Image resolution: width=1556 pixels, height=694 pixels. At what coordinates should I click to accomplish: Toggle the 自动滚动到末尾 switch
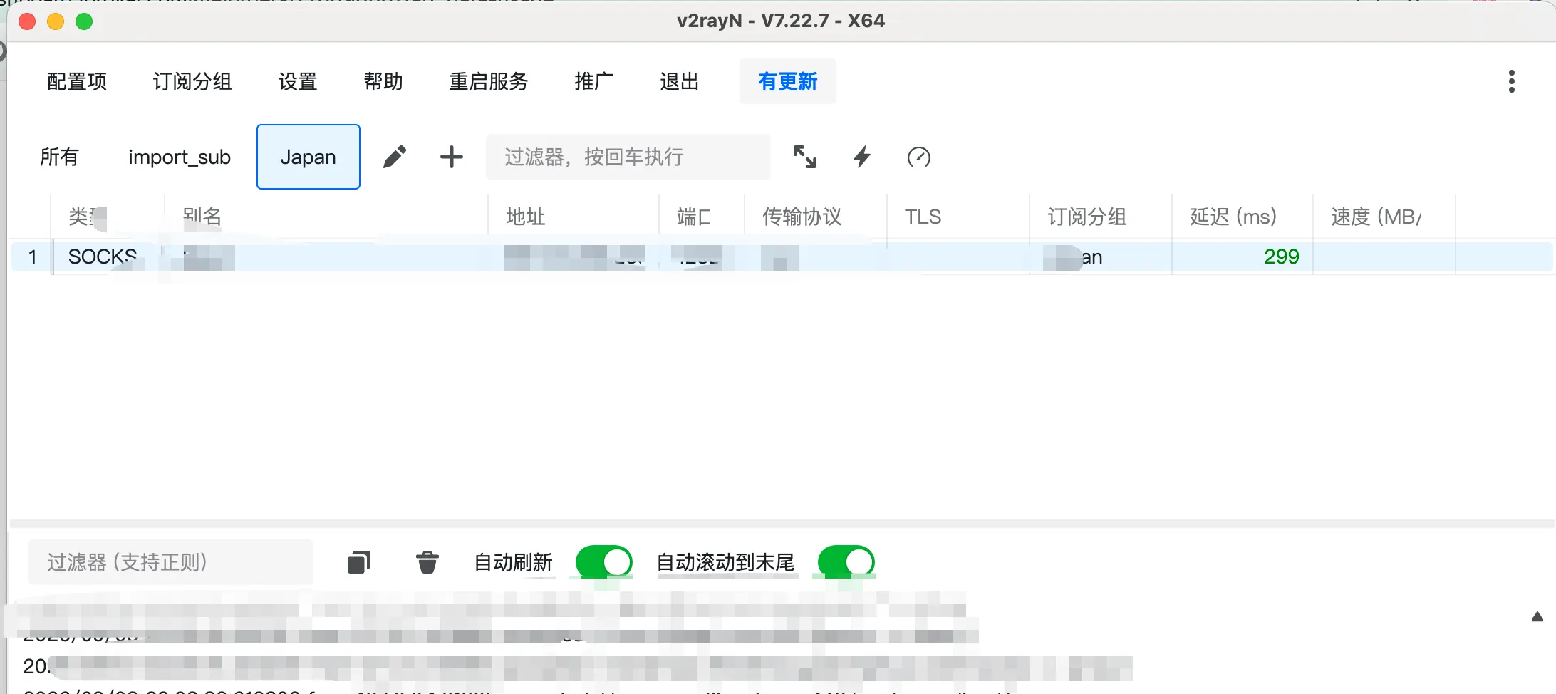[846, 562]
